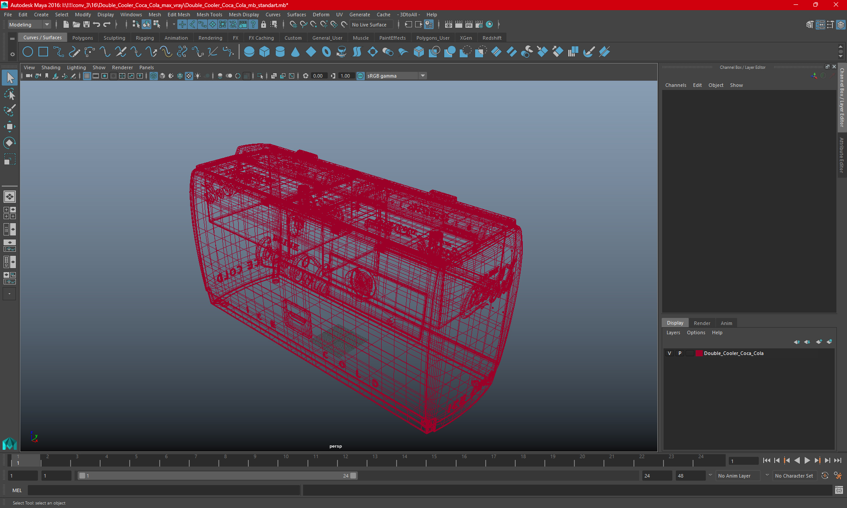Expand the toolbox bottom dots button

click(9, 294)
